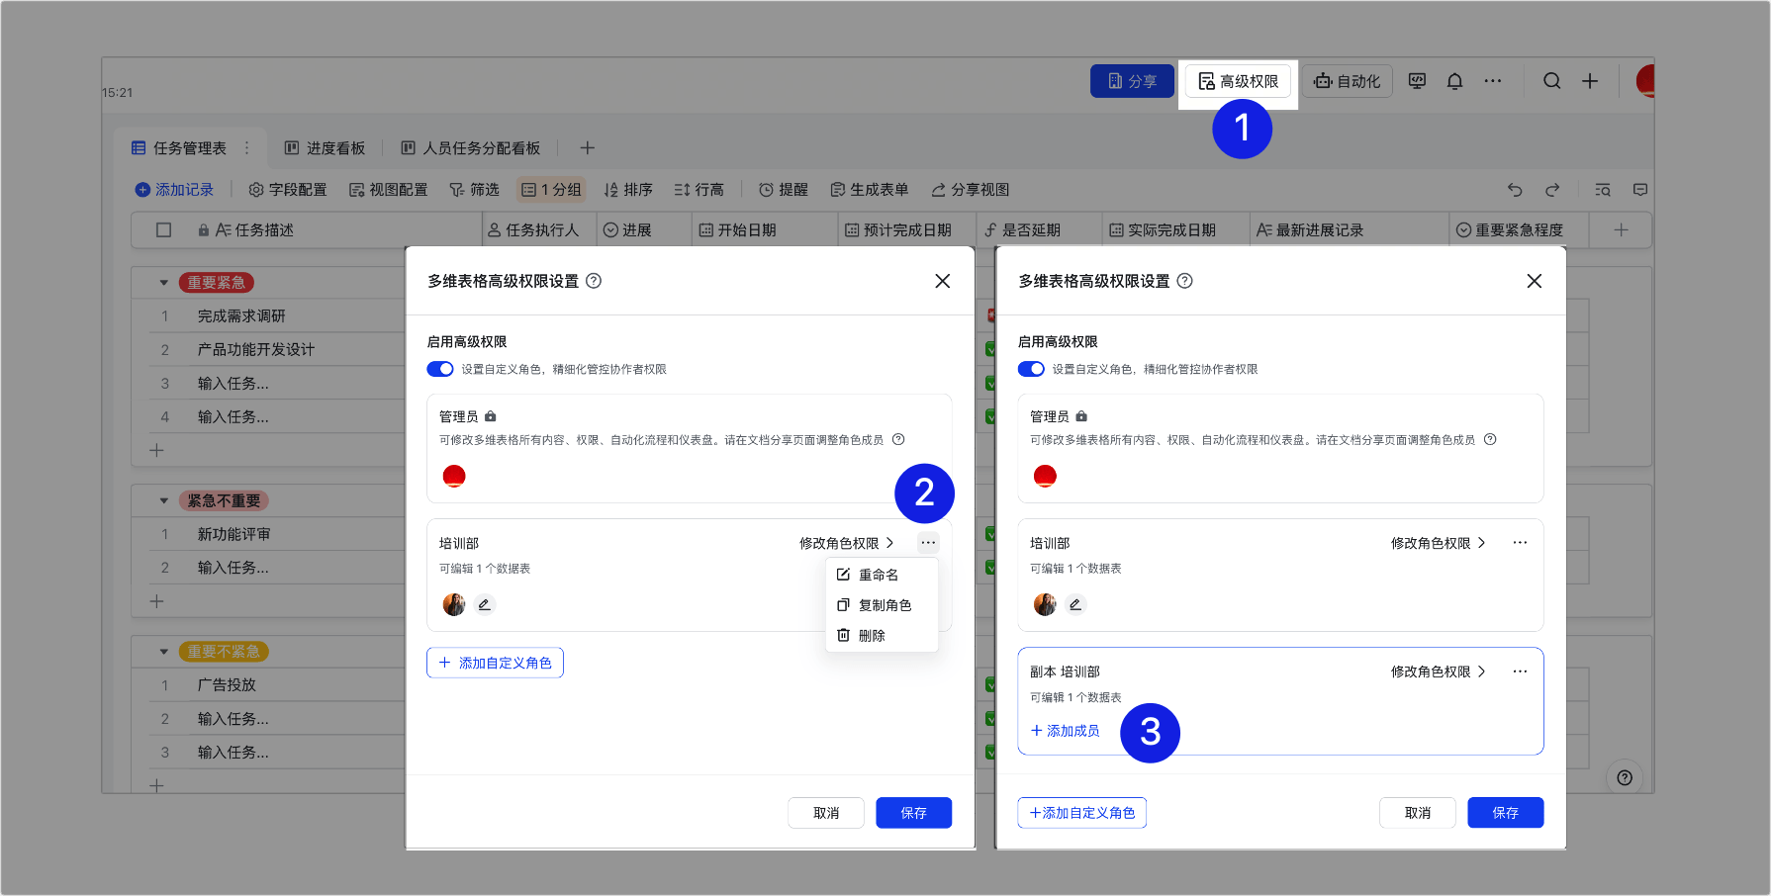Viewport: 1771px width, 896px height.
Task: Switch to the 进度看板 tab
Action: coord(325,146)
